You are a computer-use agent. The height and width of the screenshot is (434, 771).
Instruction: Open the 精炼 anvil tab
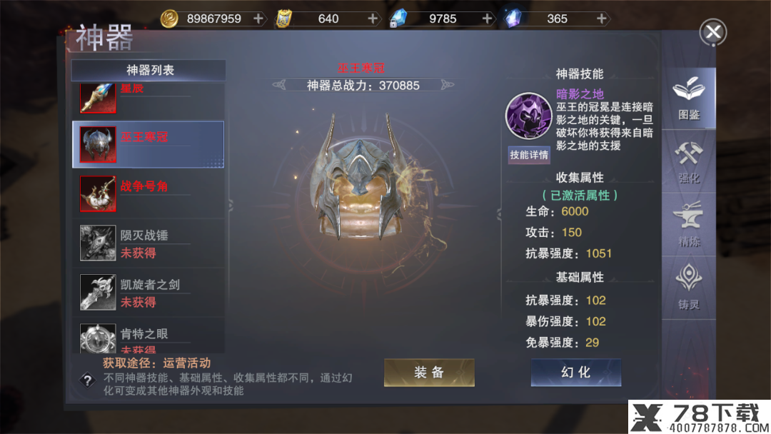pyautogui.click(x=688, y=225)
